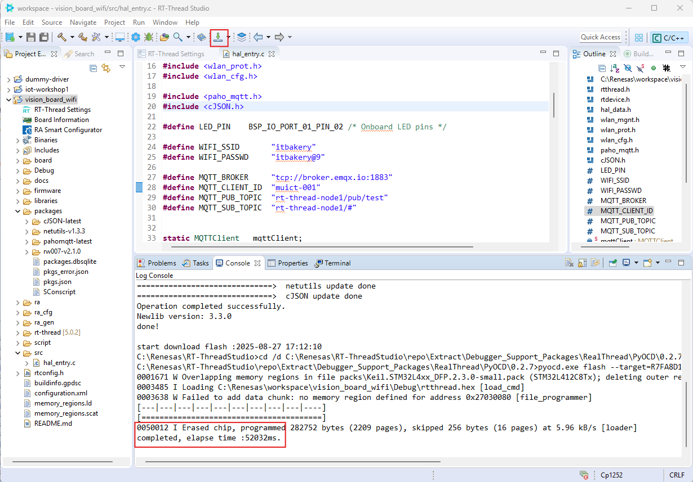693x482 pixels.
Task: Open RT-Thread Settings in the project tree
Action: [x=62, y=110]
